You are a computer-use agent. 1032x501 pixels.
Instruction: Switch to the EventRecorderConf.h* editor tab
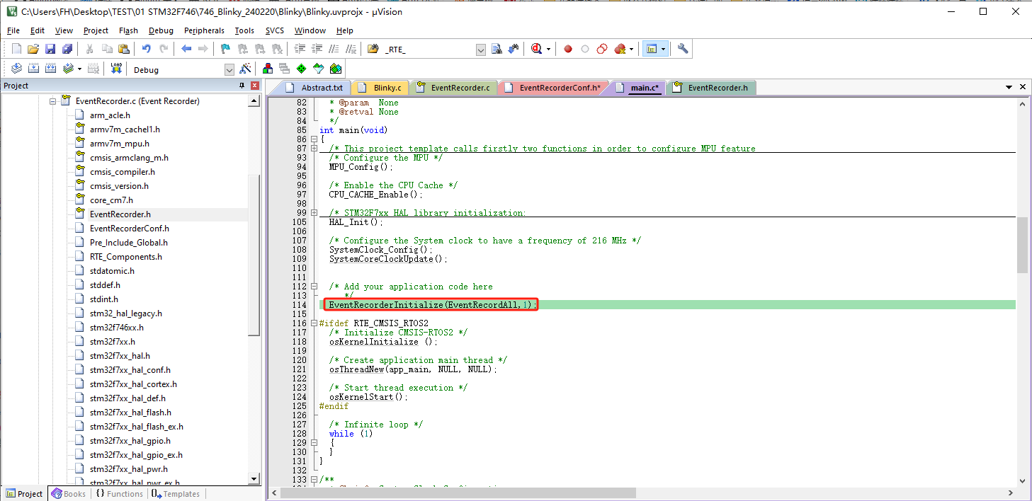click(559, 88)
